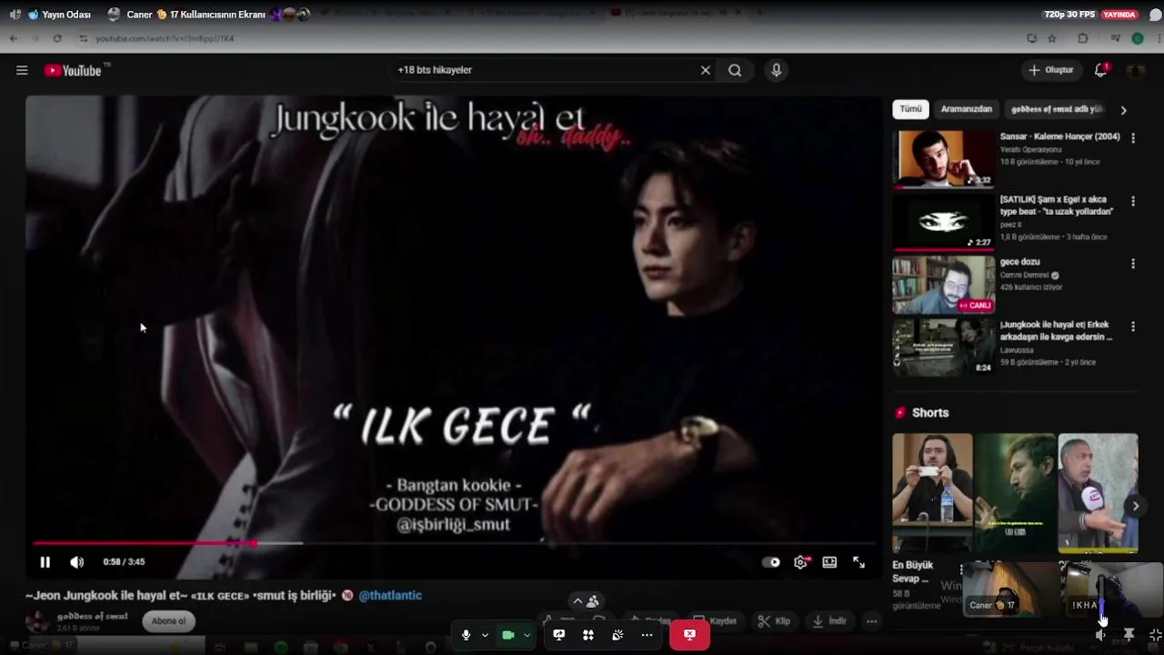Pin the stream with pushpin icon
The width and height of the screenshot is (1164, 655).
(1129, 635)
